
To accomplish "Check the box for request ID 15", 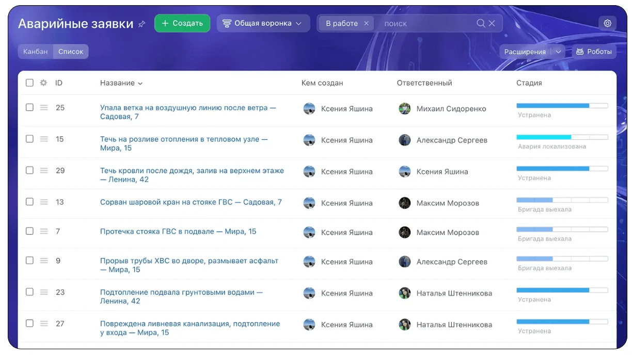I will coord(29,139).
